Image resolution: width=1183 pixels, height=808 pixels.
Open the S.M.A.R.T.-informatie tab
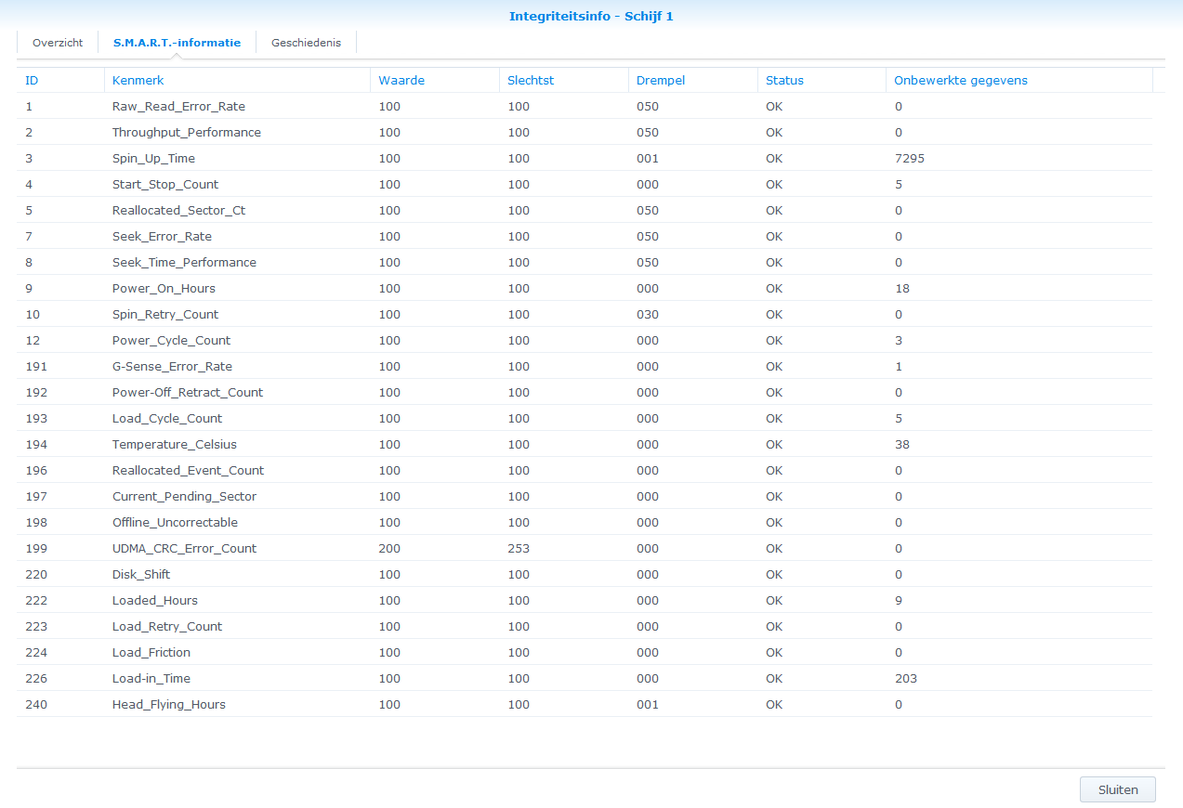pyautogui.click(x=177, y=43)
